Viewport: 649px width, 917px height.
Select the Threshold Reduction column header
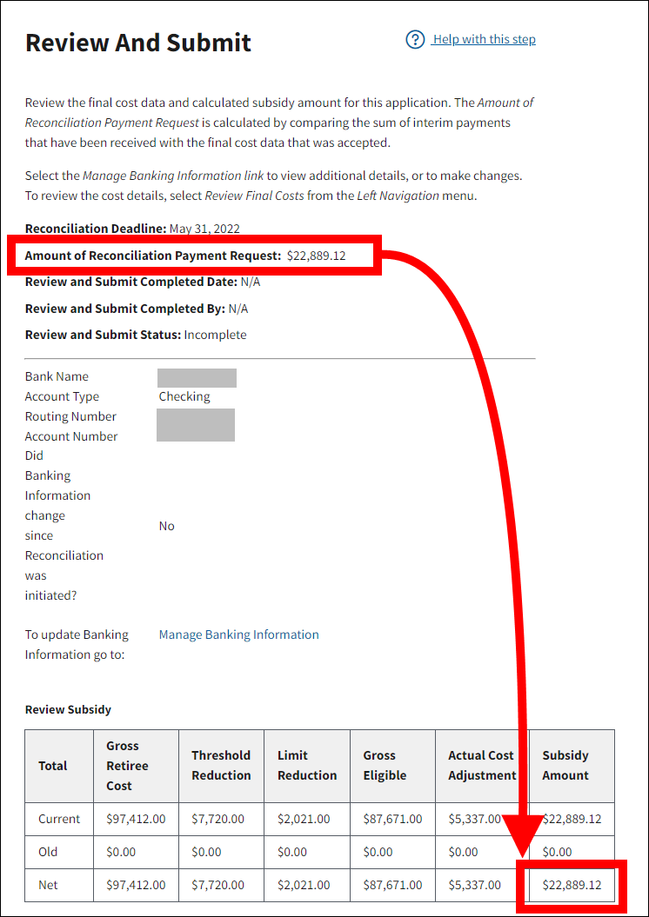click(x=221, y=766)
